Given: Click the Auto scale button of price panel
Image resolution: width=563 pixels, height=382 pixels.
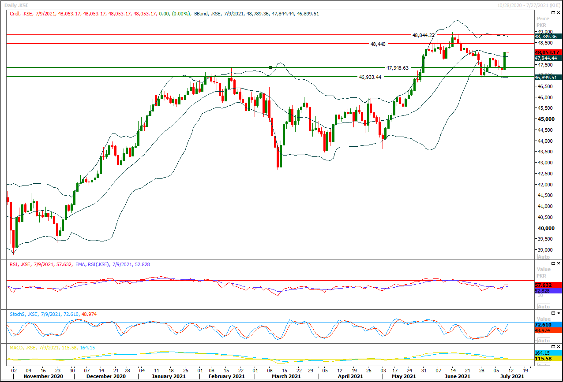Looking at the screenshot, I should click(544, 256).
